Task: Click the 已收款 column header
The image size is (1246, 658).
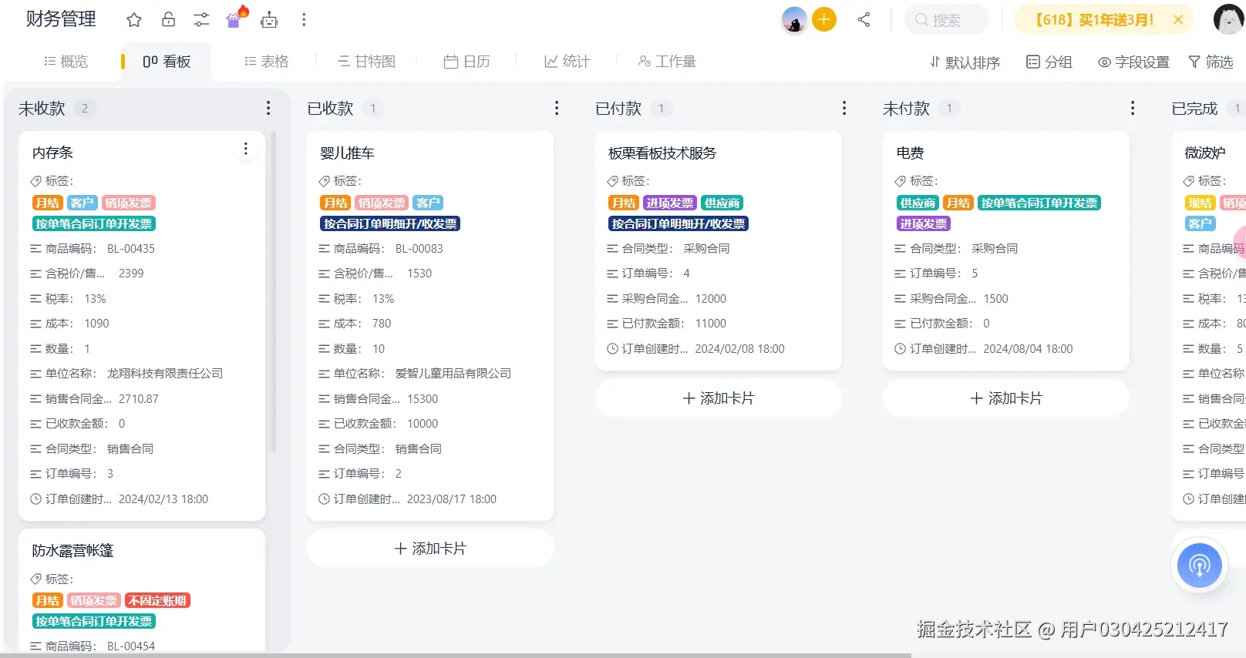Action: (x=330, y=109)
